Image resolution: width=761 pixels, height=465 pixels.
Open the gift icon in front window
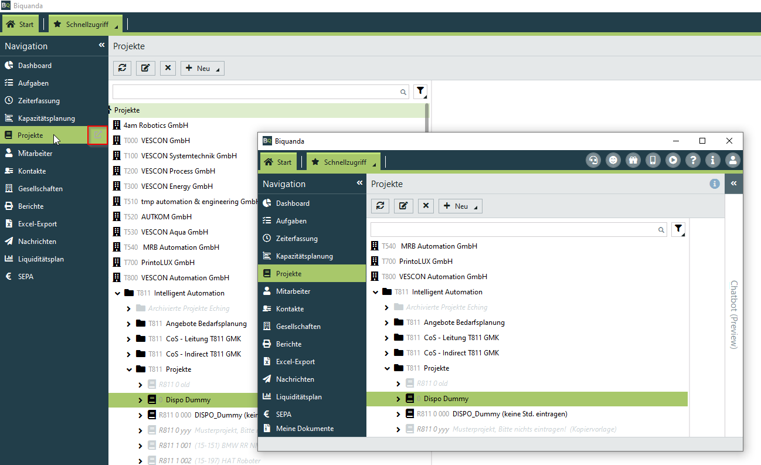(x=633, y=159)
